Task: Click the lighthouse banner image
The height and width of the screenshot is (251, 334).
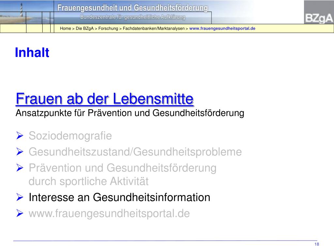Action: coord(27,12)
